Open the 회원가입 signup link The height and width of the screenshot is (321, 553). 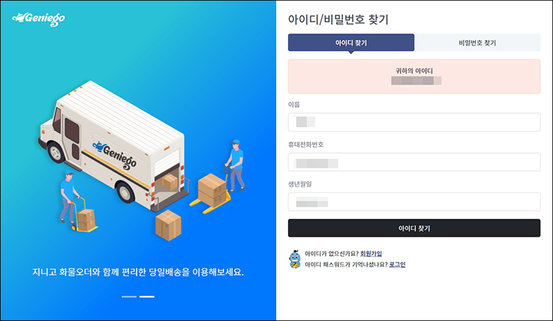coord(371,253)
